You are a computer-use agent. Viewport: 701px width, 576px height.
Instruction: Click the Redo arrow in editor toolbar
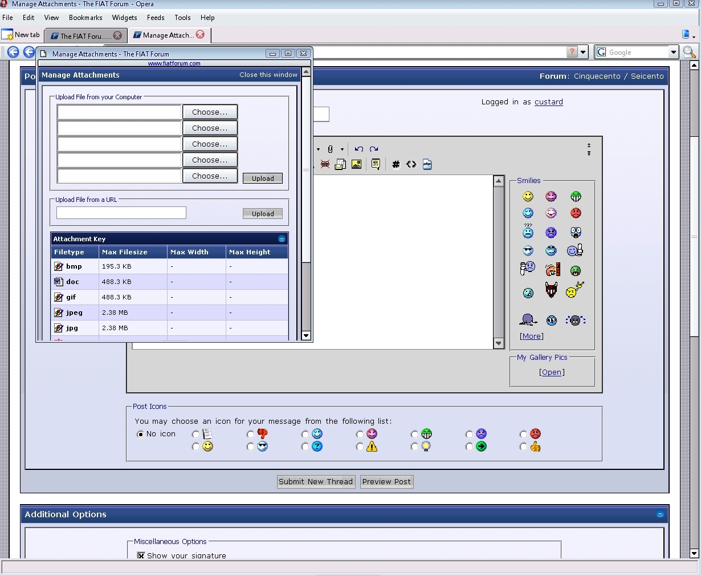tap(374, 149)
